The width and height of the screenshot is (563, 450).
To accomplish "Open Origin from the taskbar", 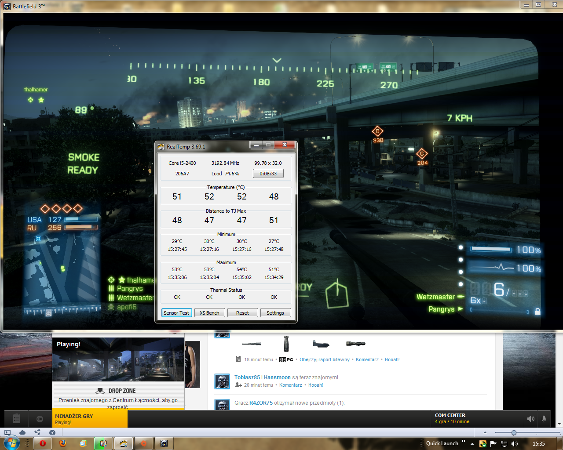I will point(144,443).
